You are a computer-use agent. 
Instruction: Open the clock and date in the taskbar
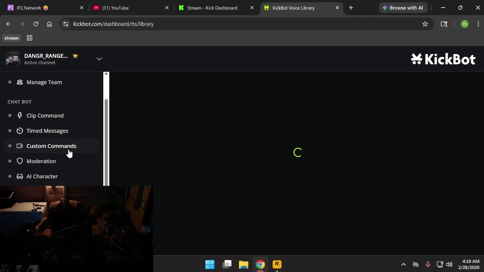(x=469, y=264)
